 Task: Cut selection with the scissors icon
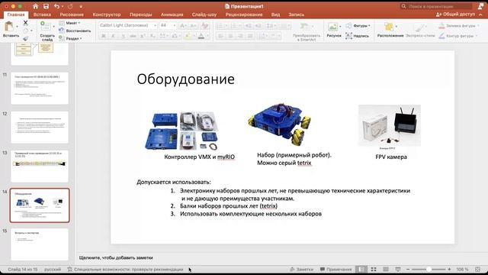click(x=25, y=23)
